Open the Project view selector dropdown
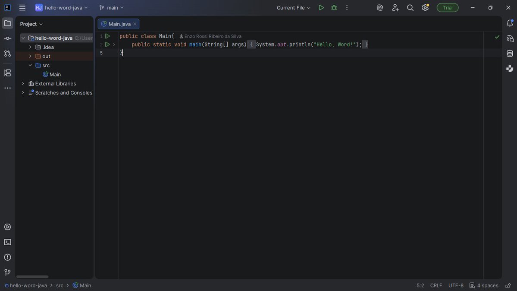The height and width of the screenshot is (291, 517). click(31, 24)
